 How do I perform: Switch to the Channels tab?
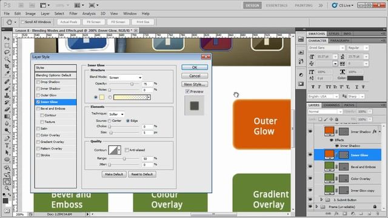click(x=332, y=105)
